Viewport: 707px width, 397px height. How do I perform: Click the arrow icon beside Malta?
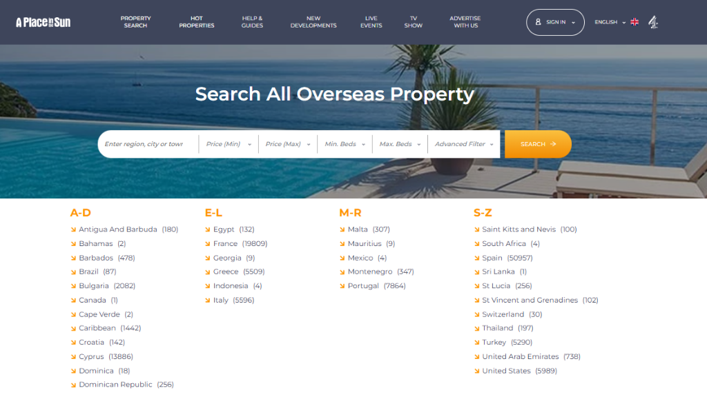coord(342,230)
